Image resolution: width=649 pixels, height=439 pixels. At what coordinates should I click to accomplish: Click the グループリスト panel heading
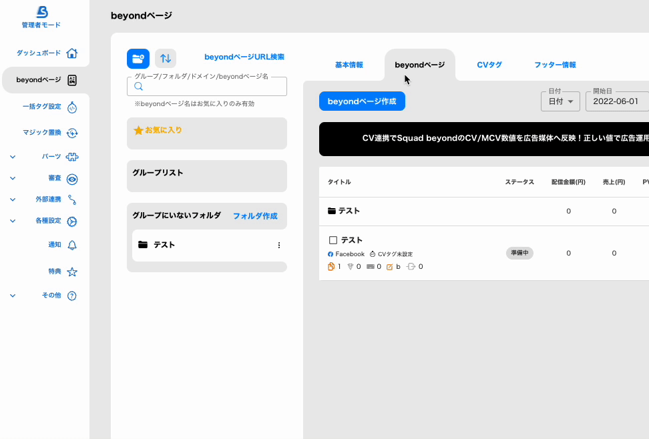click(158, 173)
